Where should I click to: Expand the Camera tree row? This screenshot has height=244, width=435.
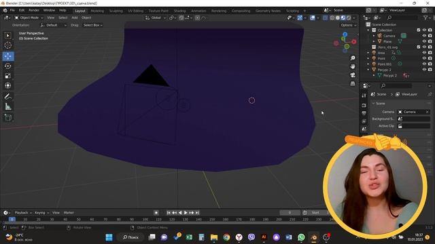coord(374,36)
